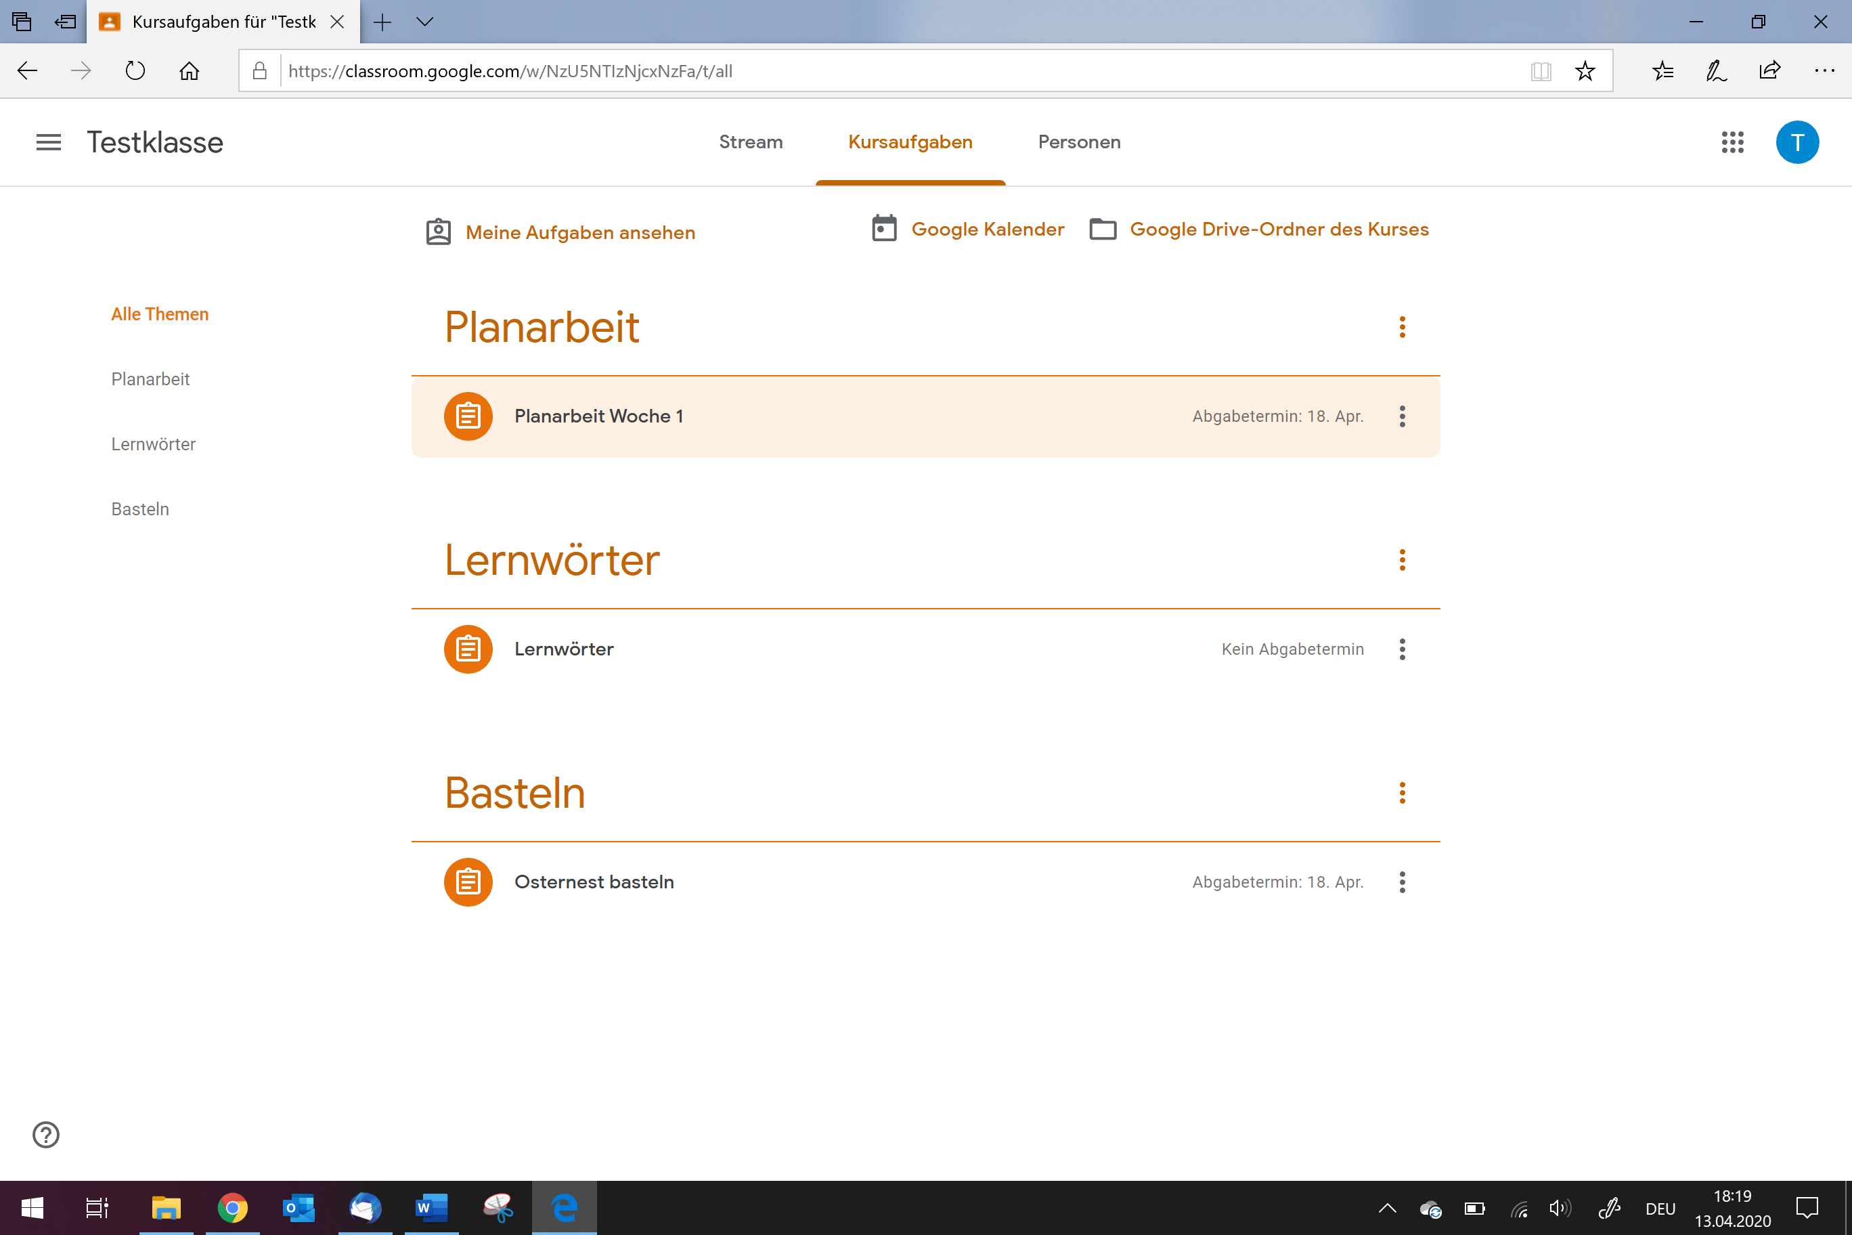Image resolution: width=1852 pixels, height=1235 pixels.
Task: Open the main hamburger menu
Action: coord(48,143)
